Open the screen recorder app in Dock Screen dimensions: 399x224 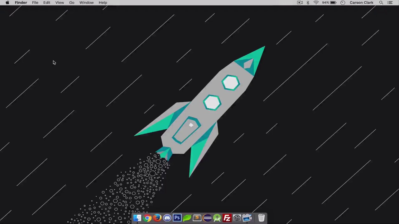pos(247,218)
